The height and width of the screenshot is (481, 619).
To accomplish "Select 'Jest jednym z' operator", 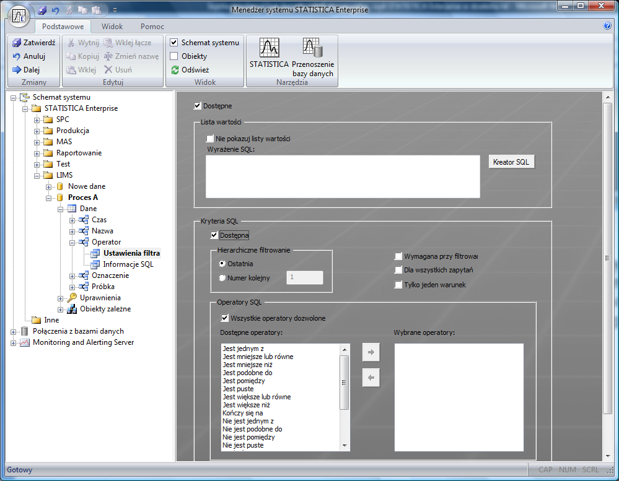I will (x=243, y=349).
